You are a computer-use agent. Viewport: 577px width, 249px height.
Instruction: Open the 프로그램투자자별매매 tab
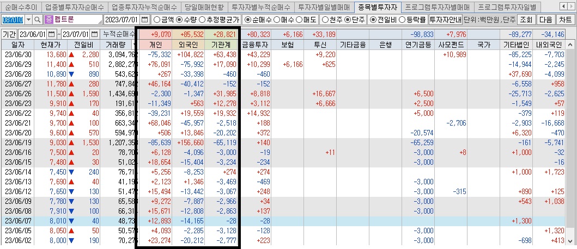click(437, 7)
